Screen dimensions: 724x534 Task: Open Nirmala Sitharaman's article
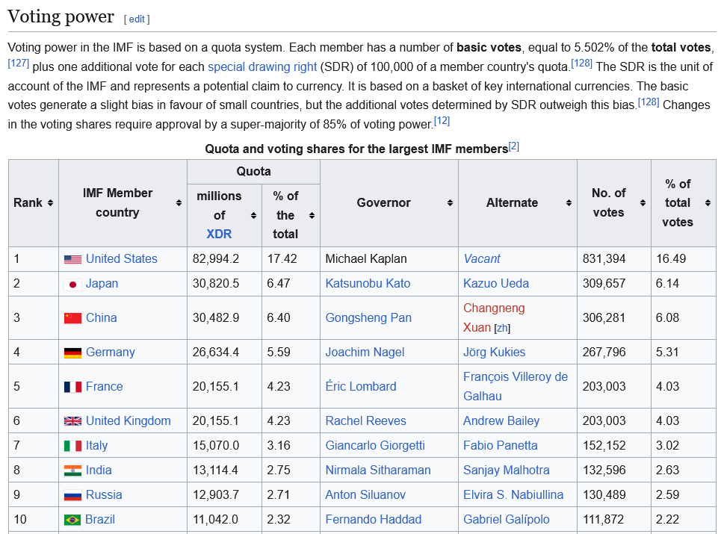pos(378,470)
